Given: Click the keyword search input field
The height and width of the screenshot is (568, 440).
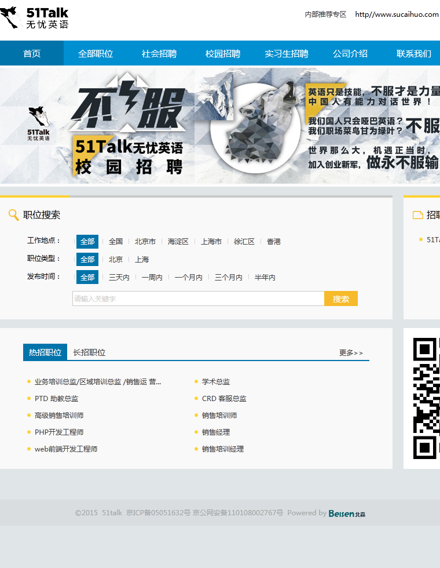Looking at the screenshot, I should click(198, 298).
